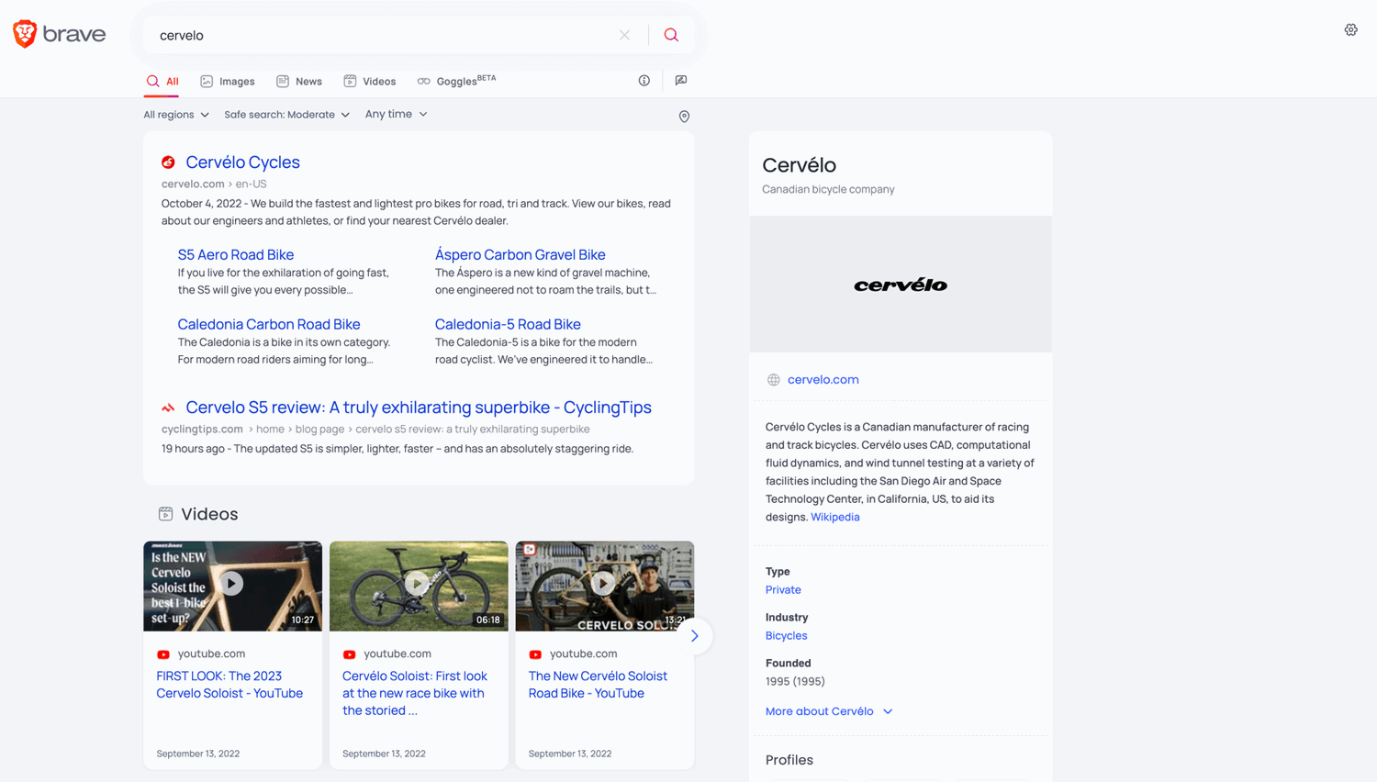Viewport: 1377px width, 782px height.
Task: Open settings via the gear icon
Action: pyautogui.click(x=1350, y=30)
